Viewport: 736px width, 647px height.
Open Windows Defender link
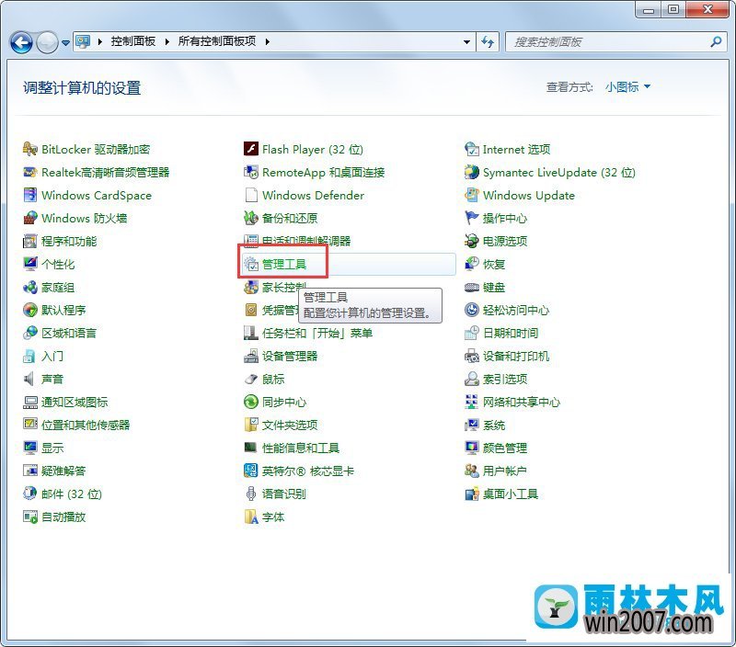(x=313, y=195)
